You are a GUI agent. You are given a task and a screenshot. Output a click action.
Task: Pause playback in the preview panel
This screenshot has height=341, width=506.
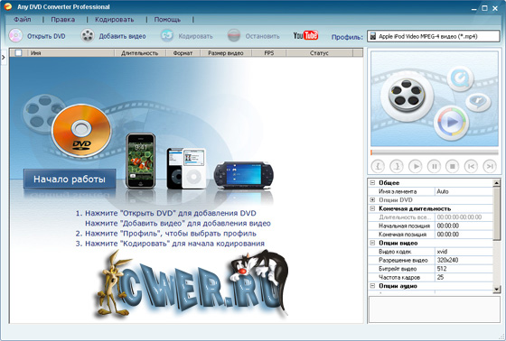(x=434, y=166)
